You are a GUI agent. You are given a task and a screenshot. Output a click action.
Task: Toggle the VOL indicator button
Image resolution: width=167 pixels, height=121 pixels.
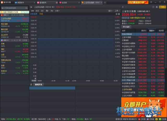click(x=34, y=81)
